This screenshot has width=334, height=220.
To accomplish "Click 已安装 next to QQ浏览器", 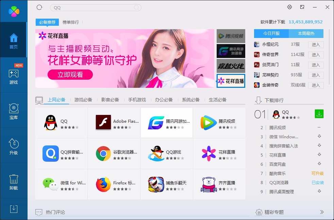I will (x=318, y=183).
